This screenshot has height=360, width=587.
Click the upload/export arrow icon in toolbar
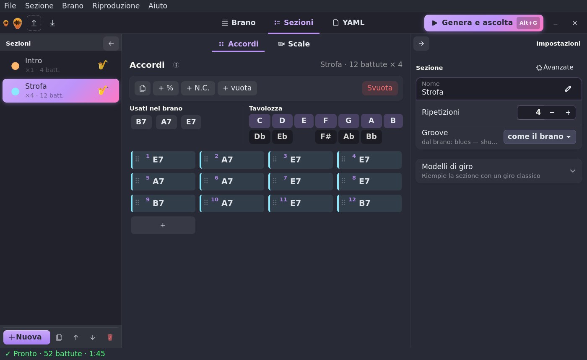[x=34, y=23]
